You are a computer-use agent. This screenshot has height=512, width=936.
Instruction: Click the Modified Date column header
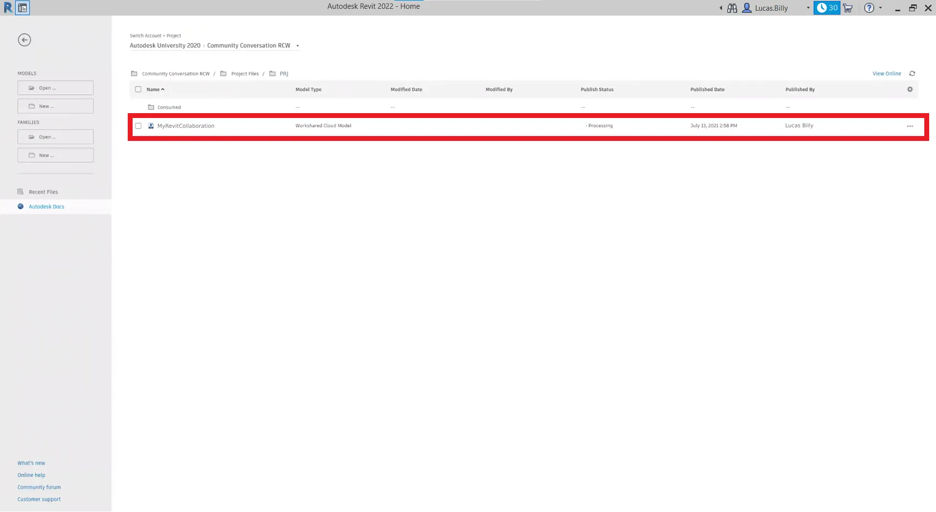(x=406, y=89)
